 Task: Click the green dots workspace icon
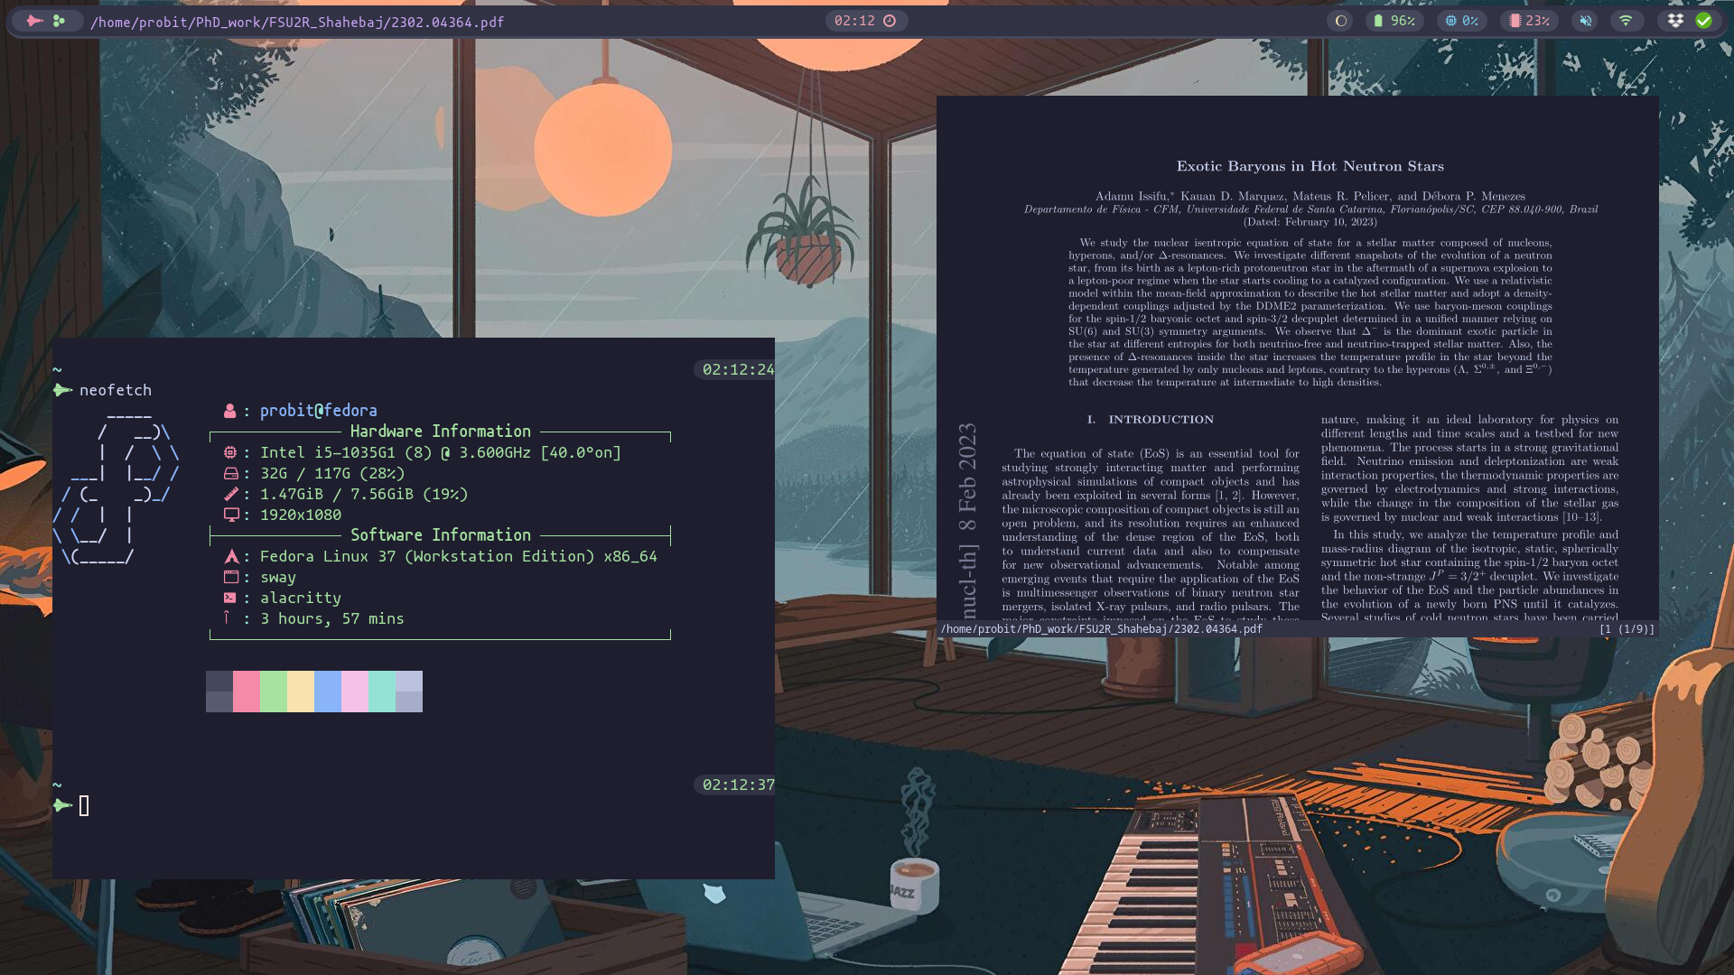(59, 21)
